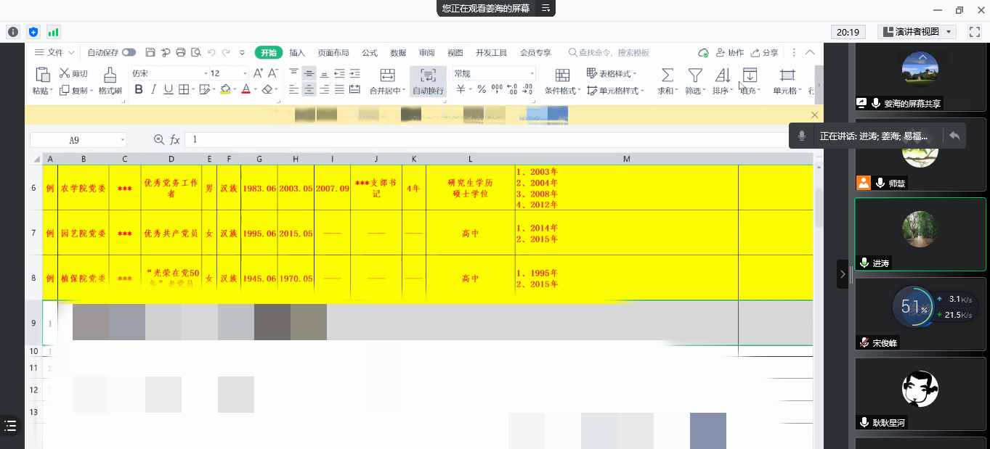Toggle the 自动保存 autosave switch

129,53
